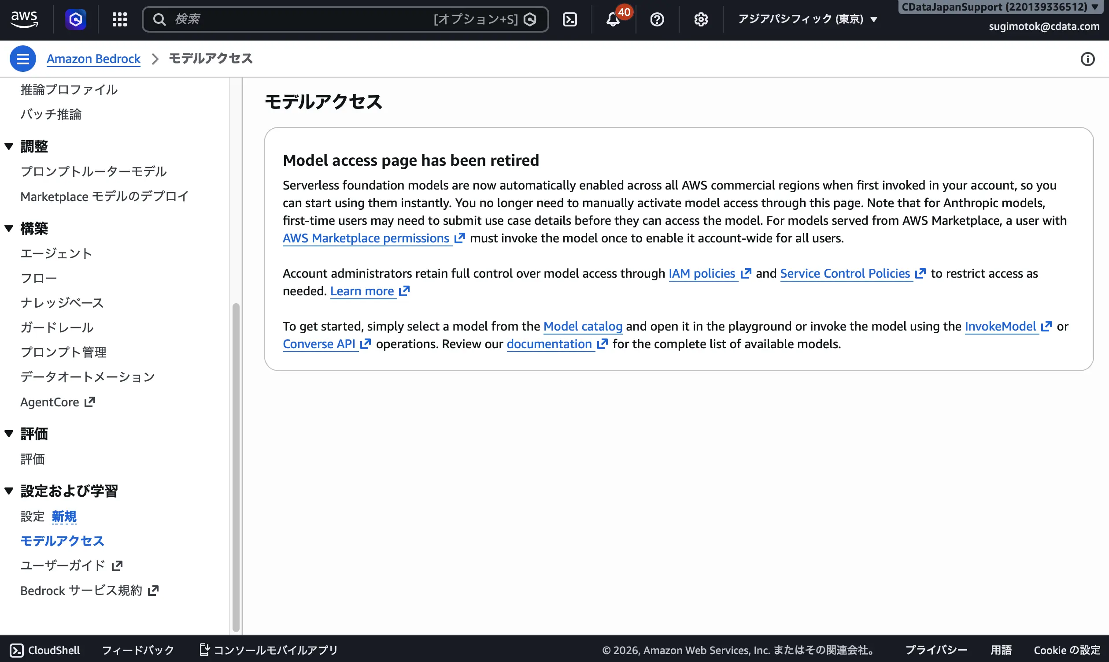
Task: Open the AWS home logo
Action: coord(24,19)
